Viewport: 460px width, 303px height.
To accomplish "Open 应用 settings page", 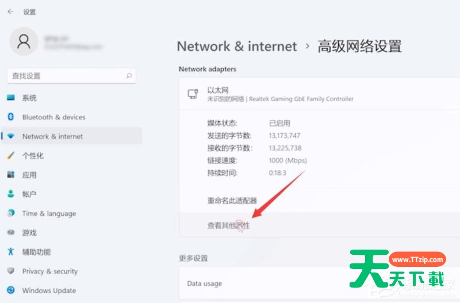I will pyautogui.click(x=71, y=175).
